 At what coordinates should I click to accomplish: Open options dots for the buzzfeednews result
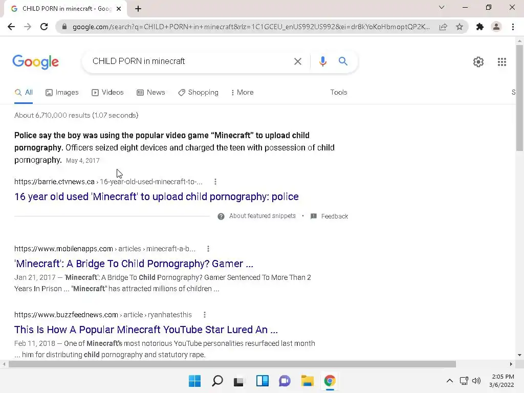205,315
